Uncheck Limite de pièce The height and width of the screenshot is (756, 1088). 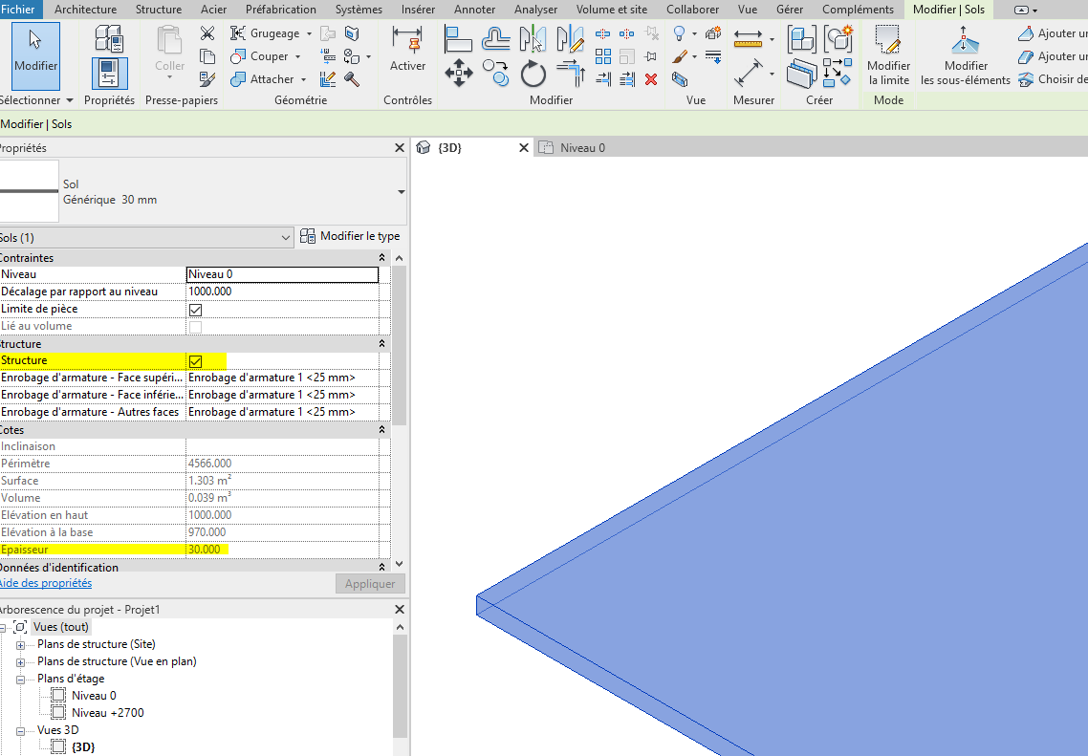tap(197, 309)
